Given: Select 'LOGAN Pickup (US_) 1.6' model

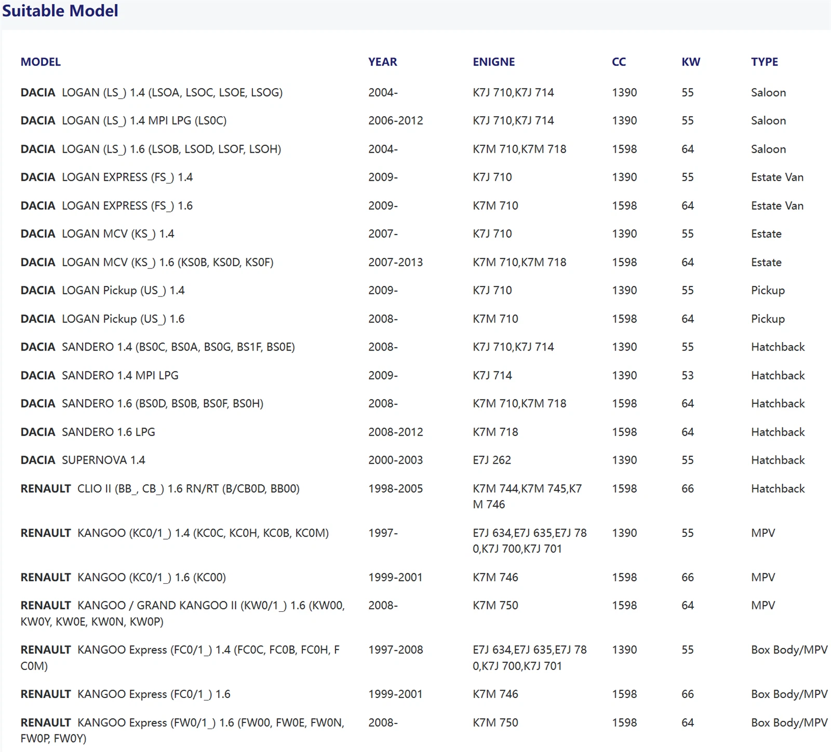Looking at the screenshot, I should click(103, 319).
